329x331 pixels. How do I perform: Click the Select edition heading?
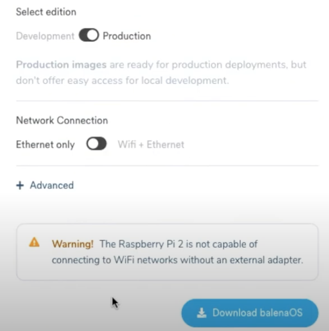[46, 12]
